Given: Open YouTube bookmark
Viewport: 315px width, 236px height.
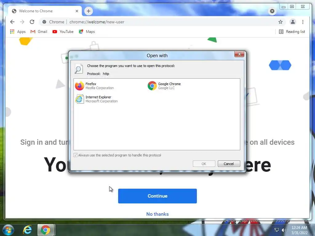Looking at the screenshot, I should click(x=63, y=32).
